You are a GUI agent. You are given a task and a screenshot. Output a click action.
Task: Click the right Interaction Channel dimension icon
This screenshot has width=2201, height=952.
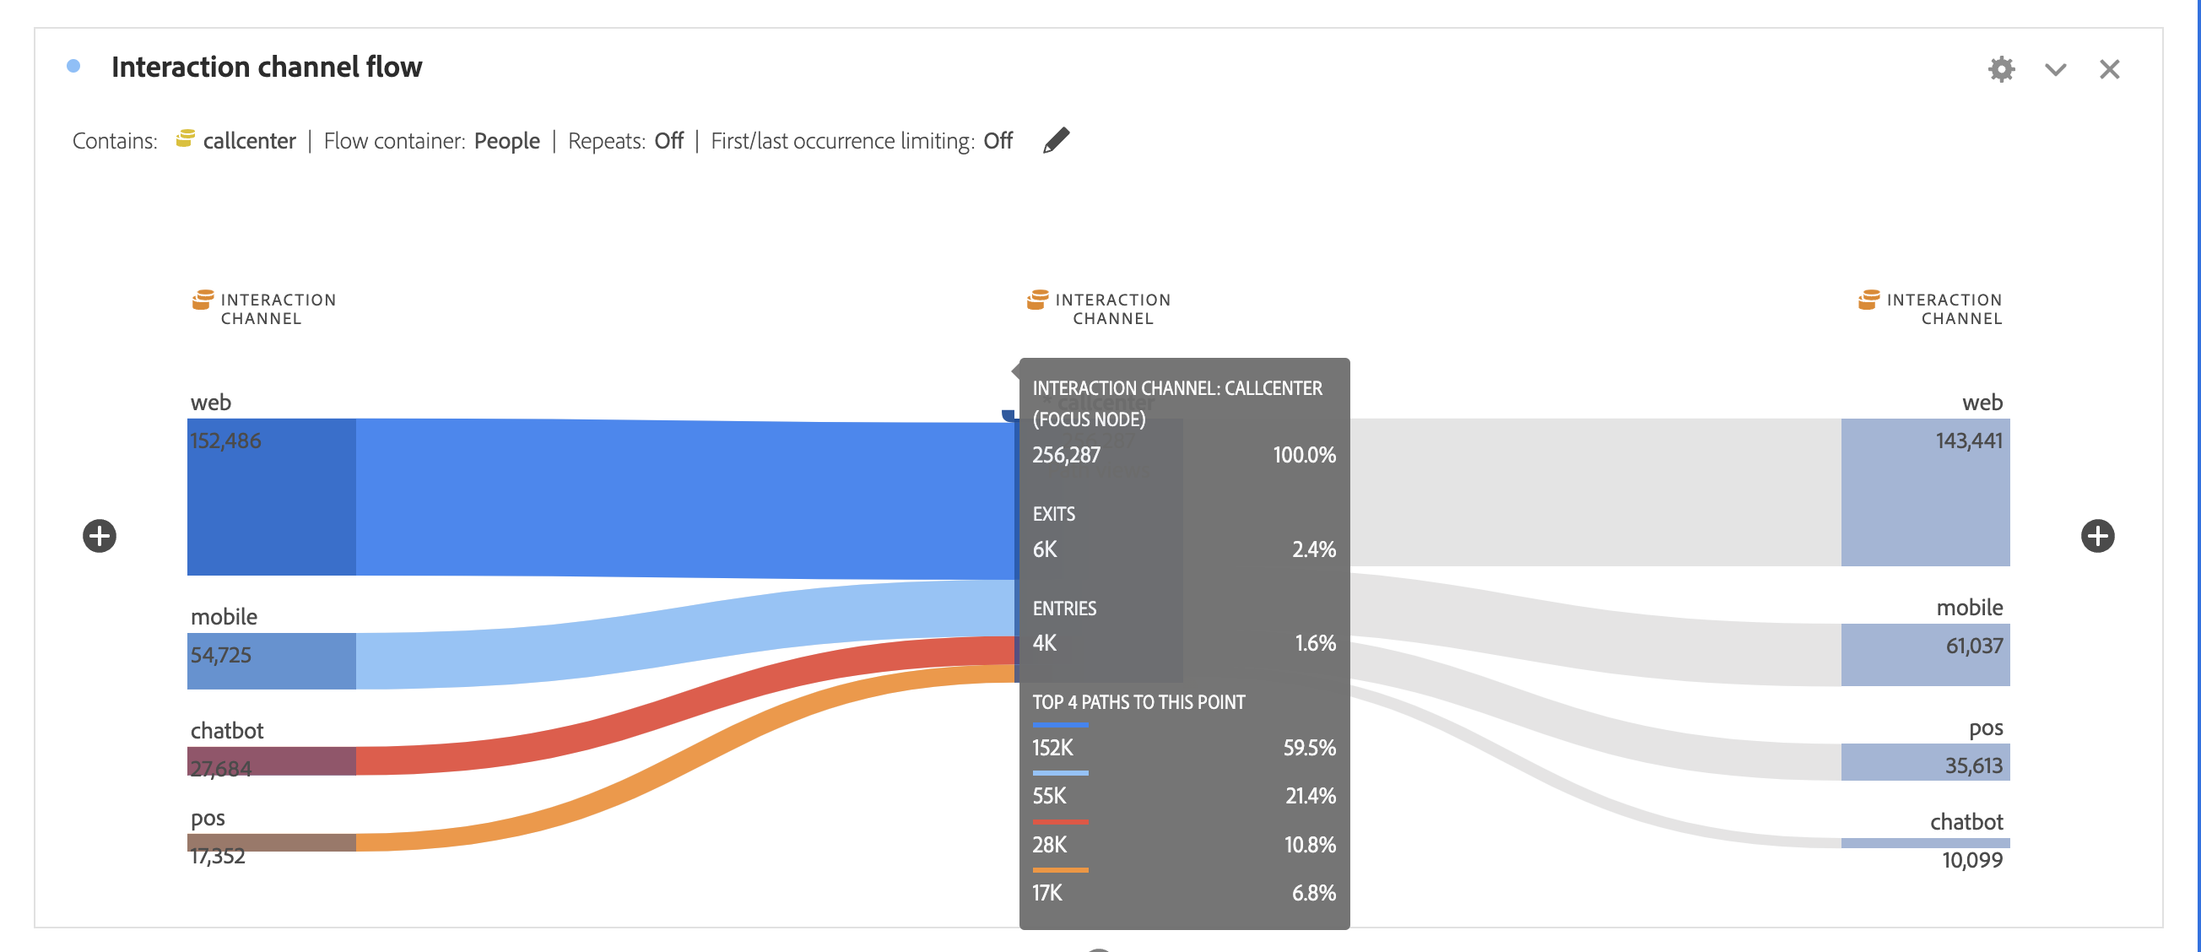[x=1868, y=300]
